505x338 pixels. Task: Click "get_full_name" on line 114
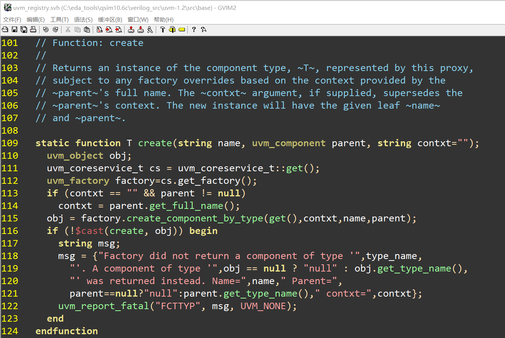tap(186, 206)
